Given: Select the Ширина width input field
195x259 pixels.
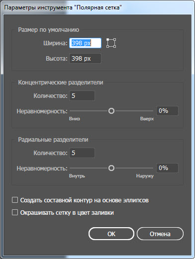Looking at the screenshot, I should (x=85, y=43).
